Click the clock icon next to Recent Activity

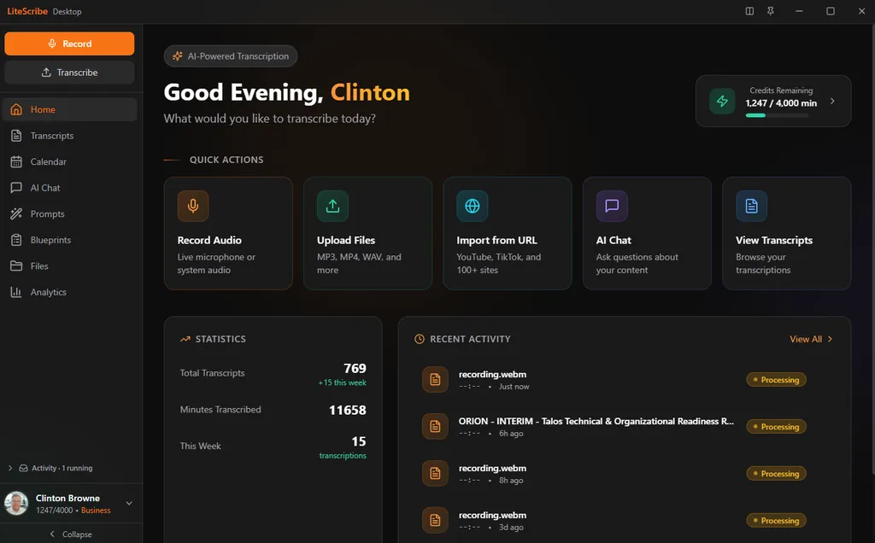point(419,339)
